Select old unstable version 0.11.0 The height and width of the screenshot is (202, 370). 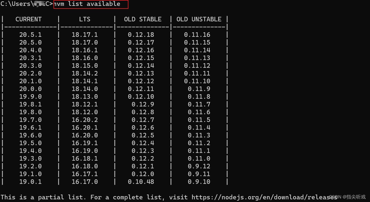click(x=199, y=159)
